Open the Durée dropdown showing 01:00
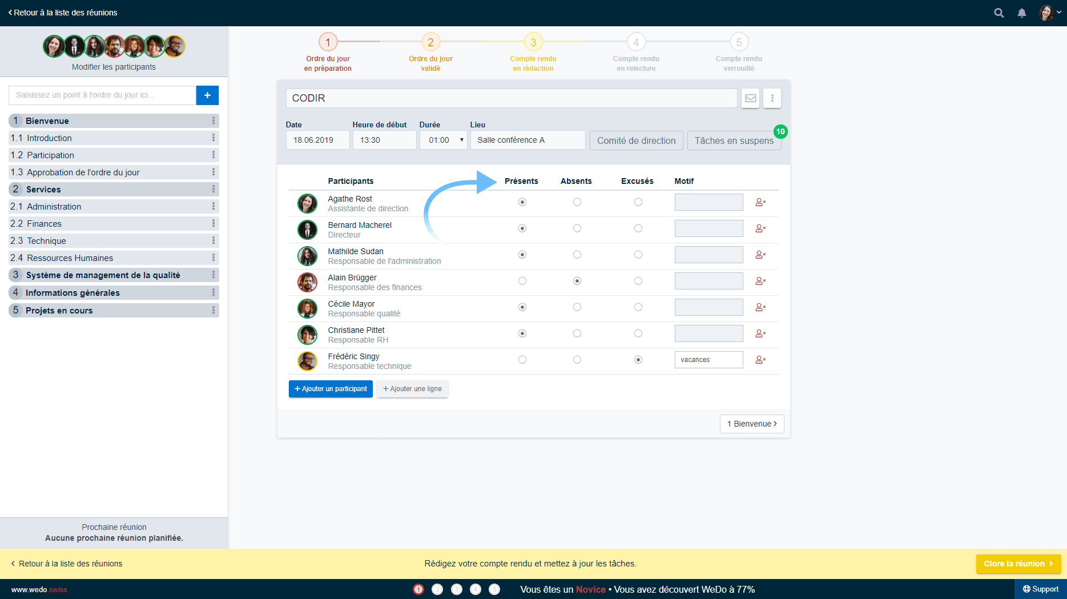This screenshot has width=1067, height=599. tap(444, 140)
